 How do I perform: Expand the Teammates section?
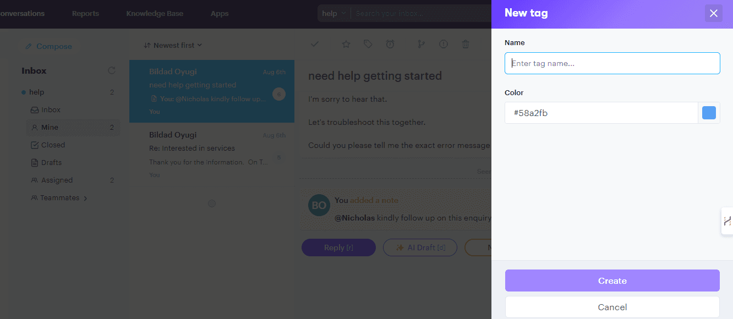tap(59, 197)
